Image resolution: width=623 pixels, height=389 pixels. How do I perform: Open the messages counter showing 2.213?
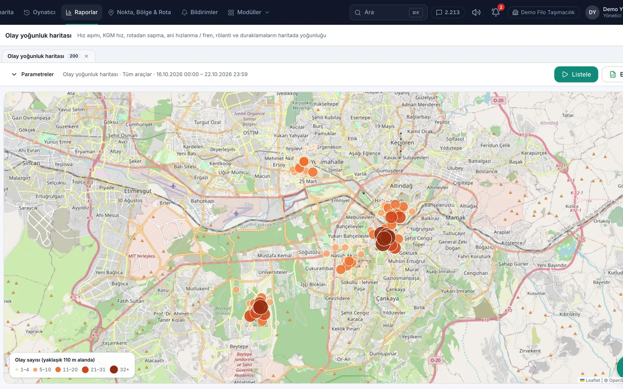click(x=448, y=12)
